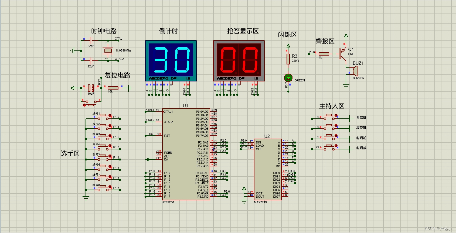This screenshot has height=233, width=456.
Task: Click the ground symbol right of 10k resistor
Action: click(130, 88)
